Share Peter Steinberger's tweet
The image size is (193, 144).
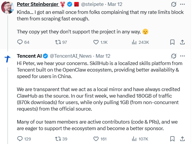tap(183, 42)
